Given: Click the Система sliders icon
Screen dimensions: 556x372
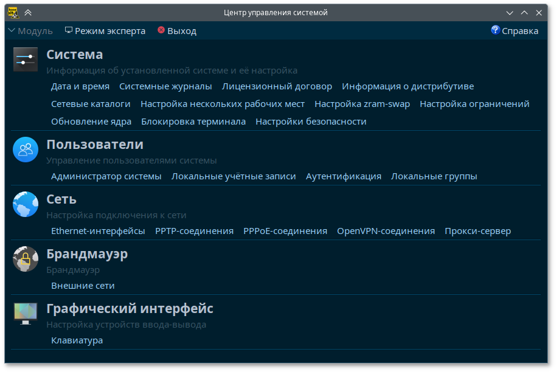Looking at the screenshot, I should [x=25, y=60].
